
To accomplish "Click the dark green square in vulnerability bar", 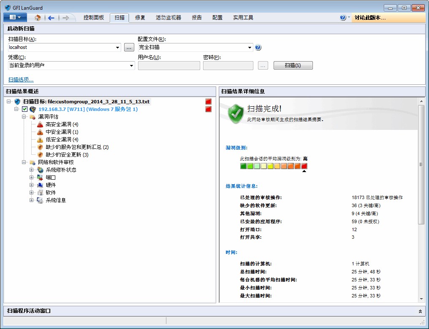I will point(243,166).
